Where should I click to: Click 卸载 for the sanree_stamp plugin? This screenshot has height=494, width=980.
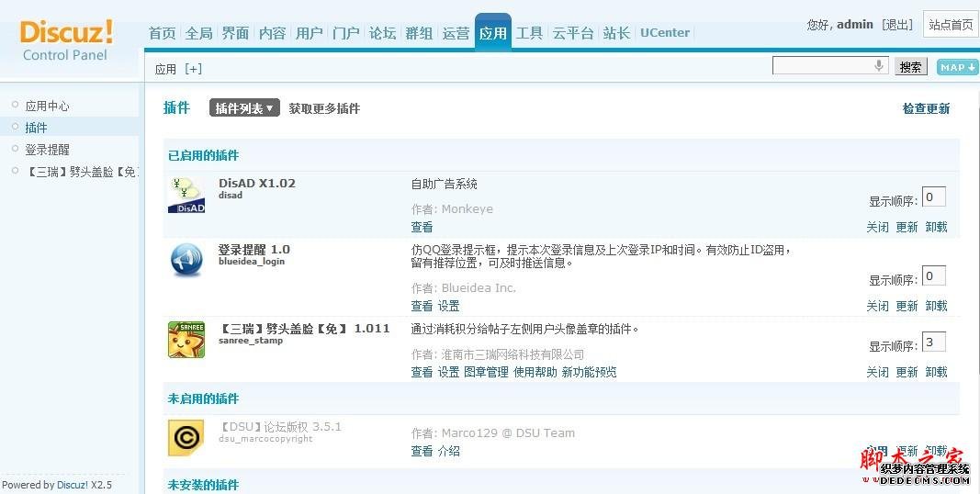point(936,372)
